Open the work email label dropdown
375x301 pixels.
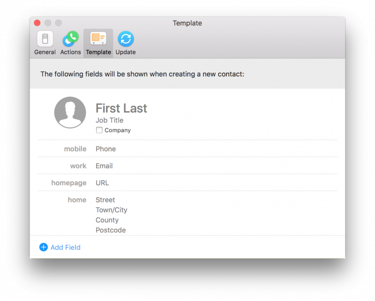click(x=78, y=166)
